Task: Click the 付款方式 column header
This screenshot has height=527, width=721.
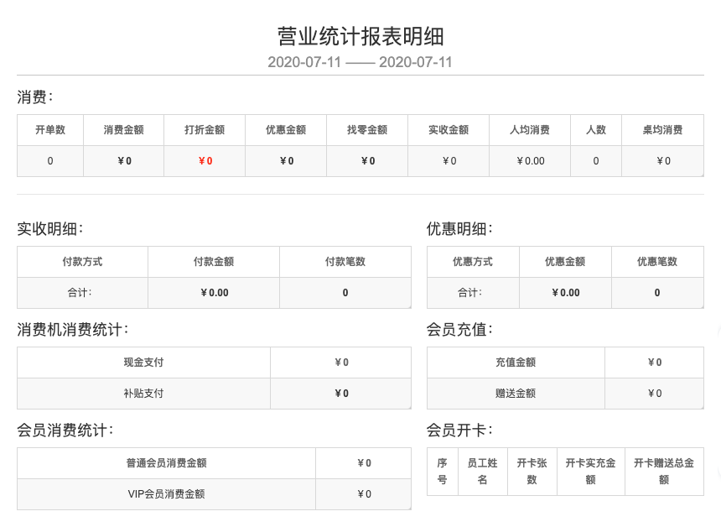Action: point(82,262)
